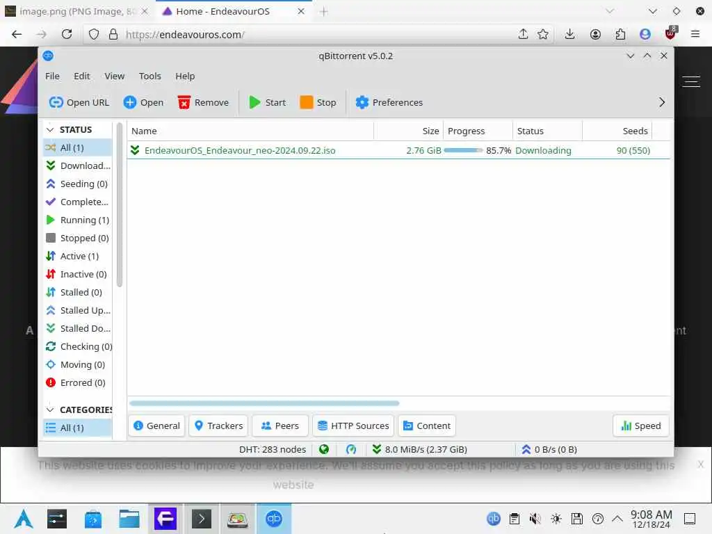Click the qBittorrent logo in title bar

pyautogui.click(x=48, y=56)
